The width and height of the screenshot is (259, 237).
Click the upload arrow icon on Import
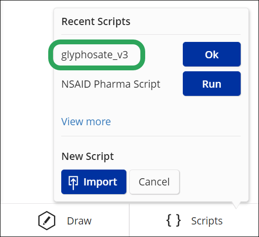(x=73, y=183)
